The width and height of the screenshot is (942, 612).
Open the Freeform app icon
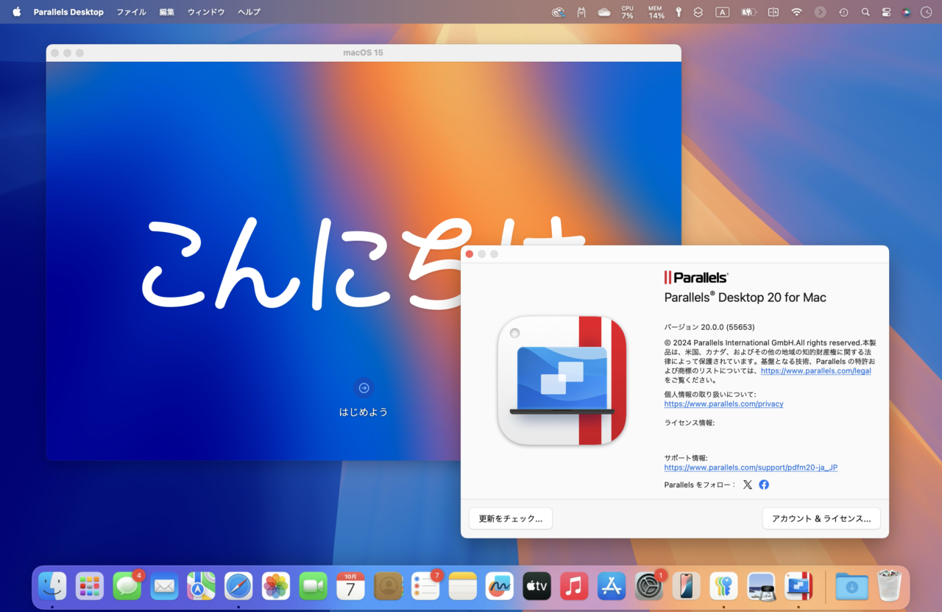500,586
